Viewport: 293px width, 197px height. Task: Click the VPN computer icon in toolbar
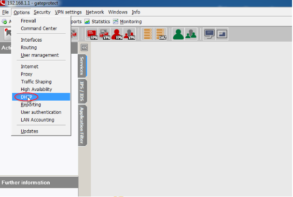tap(92, 34)
